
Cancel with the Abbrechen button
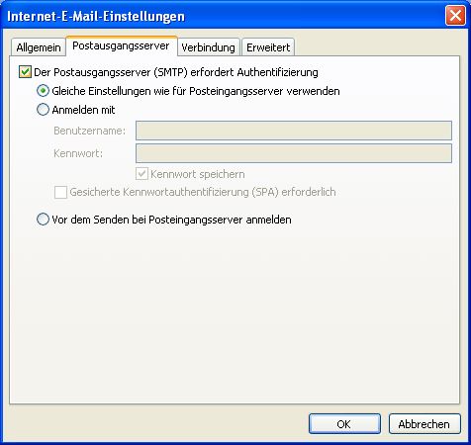coord(424,424)
